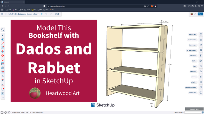Select the Paint bucket tool
Screen dimensions: 204x114
[3, 68]
